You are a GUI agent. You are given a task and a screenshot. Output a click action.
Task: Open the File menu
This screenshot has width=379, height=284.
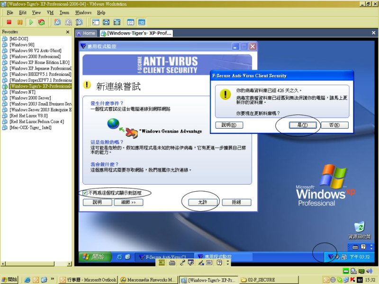point(10,13)
